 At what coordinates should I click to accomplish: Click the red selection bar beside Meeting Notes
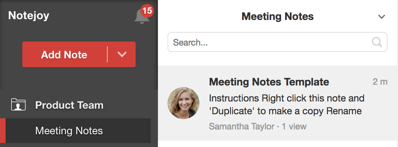point(3,131)
